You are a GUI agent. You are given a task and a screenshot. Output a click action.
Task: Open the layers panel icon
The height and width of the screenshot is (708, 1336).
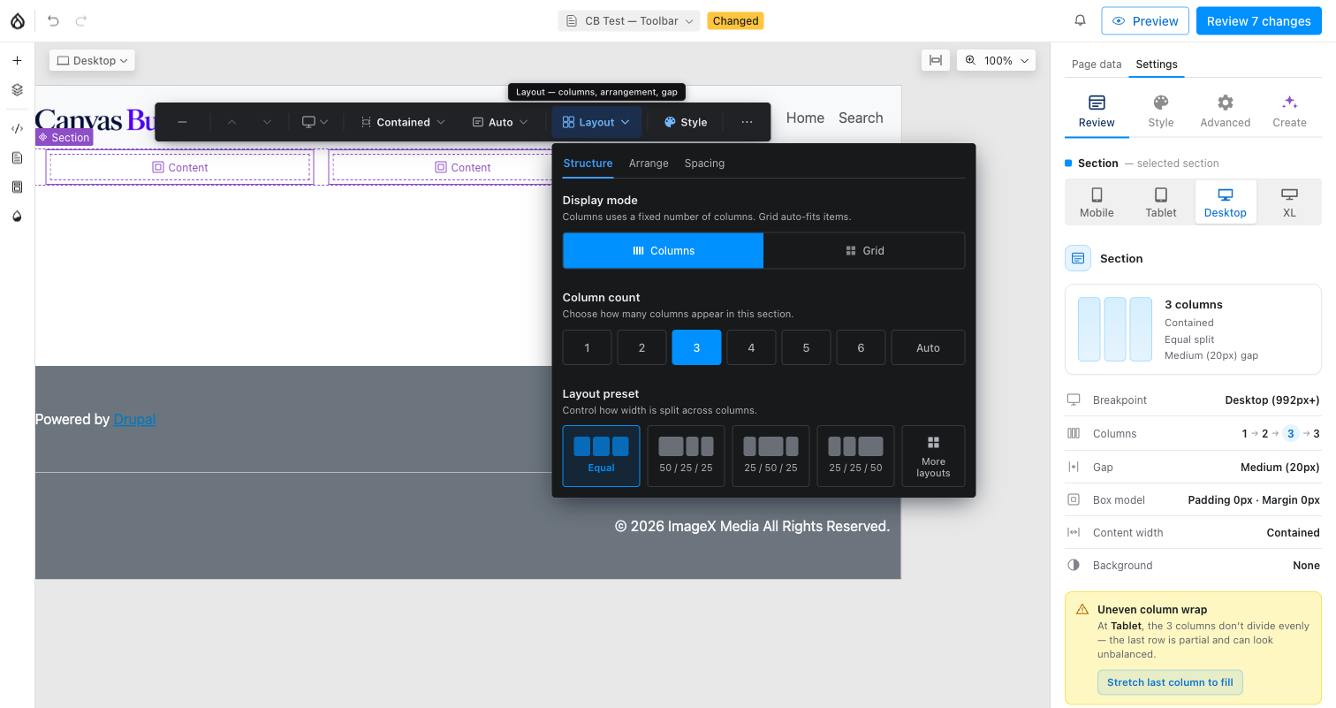17,90
